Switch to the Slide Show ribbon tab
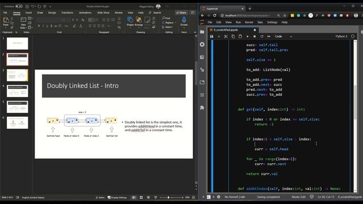 pyautogui.click(x=103, y=12)
